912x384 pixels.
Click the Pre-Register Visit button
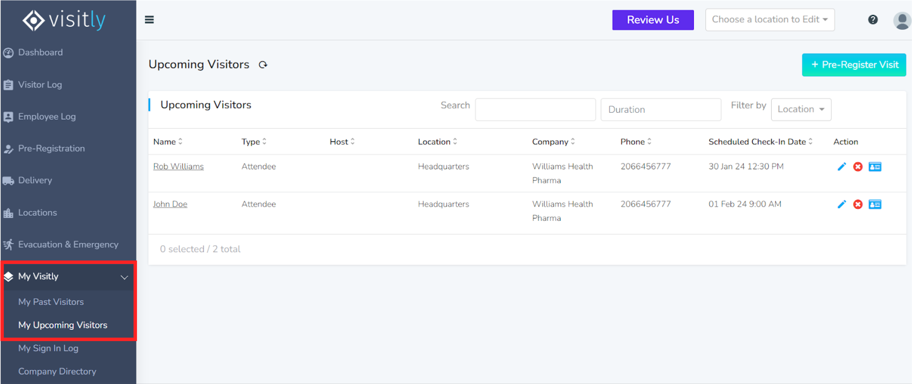854,65
